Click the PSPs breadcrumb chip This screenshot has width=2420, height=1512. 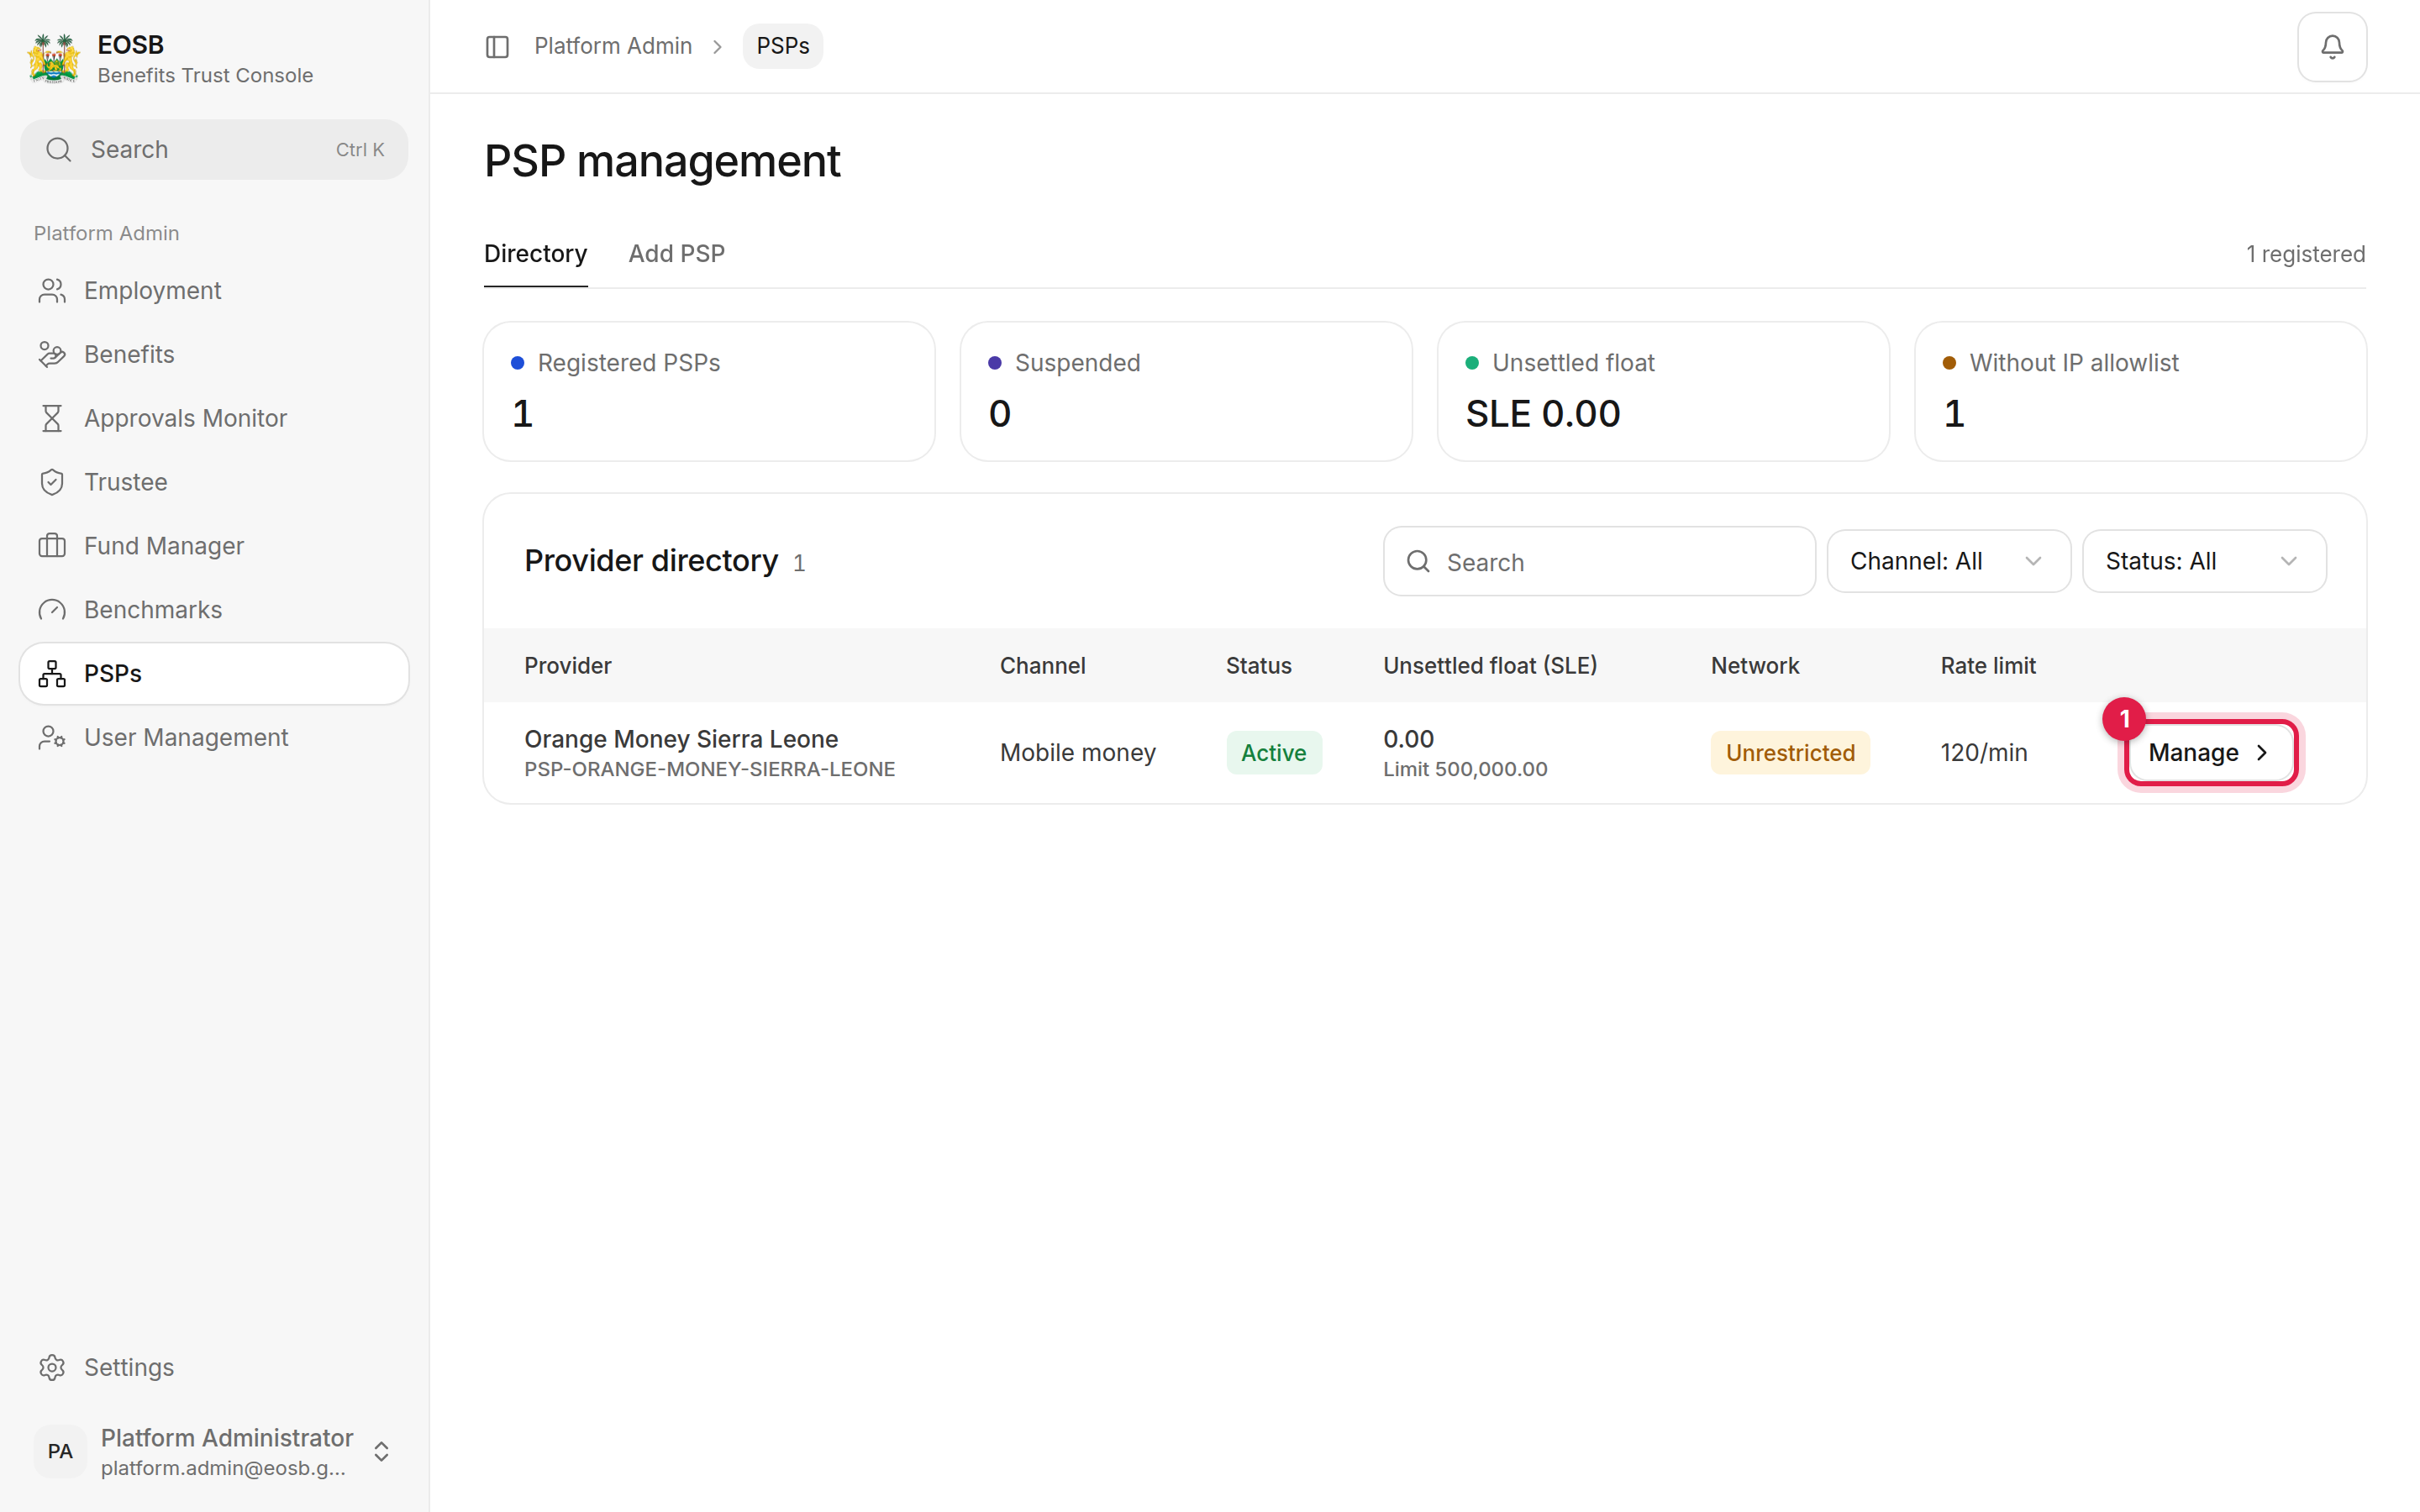tap(782, 46)
